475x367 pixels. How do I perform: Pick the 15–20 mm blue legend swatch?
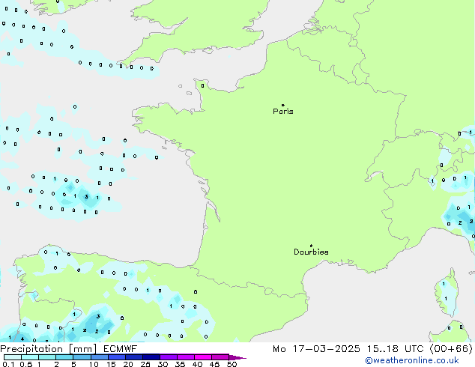point(116,357)
